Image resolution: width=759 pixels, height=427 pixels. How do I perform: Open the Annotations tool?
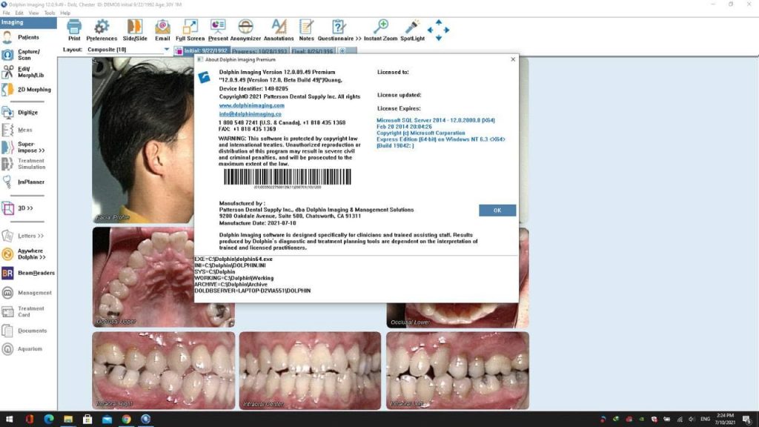(279, 30)
